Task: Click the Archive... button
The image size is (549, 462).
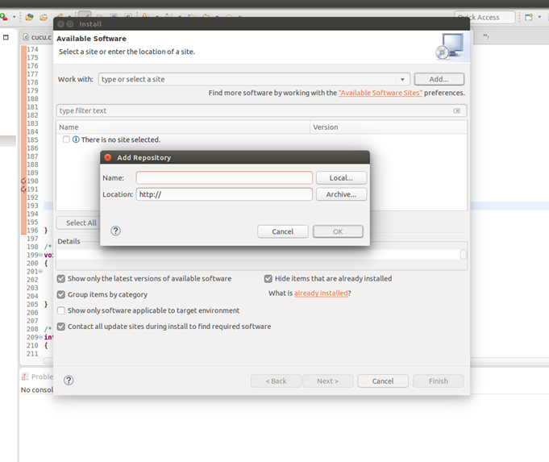Action: pyautogui.click(x=341, y=194)
